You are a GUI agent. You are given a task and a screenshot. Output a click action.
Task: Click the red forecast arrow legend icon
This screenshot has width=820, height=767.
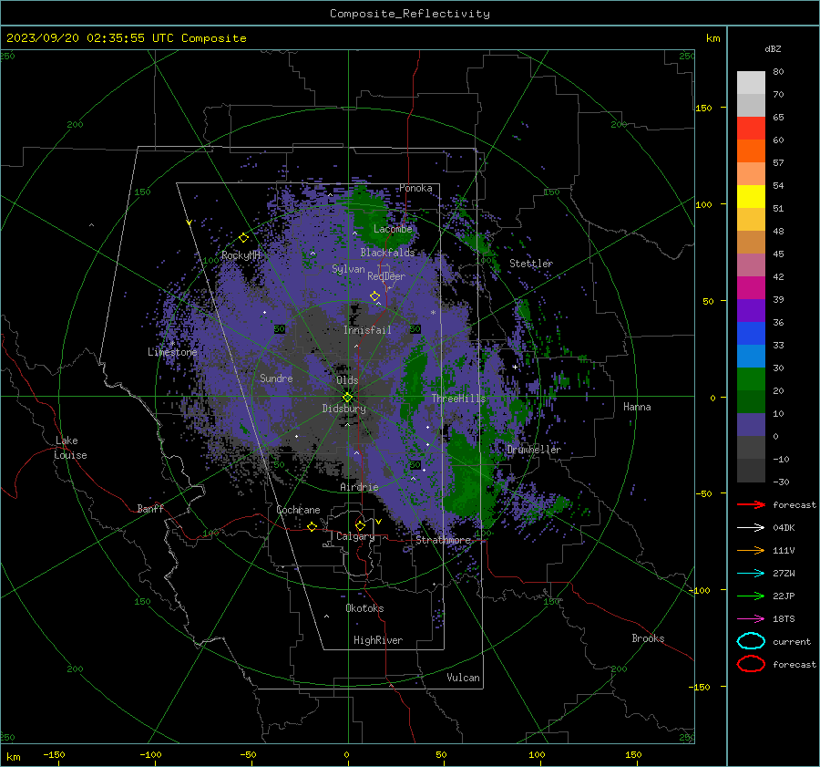click(x=751, y=504)
